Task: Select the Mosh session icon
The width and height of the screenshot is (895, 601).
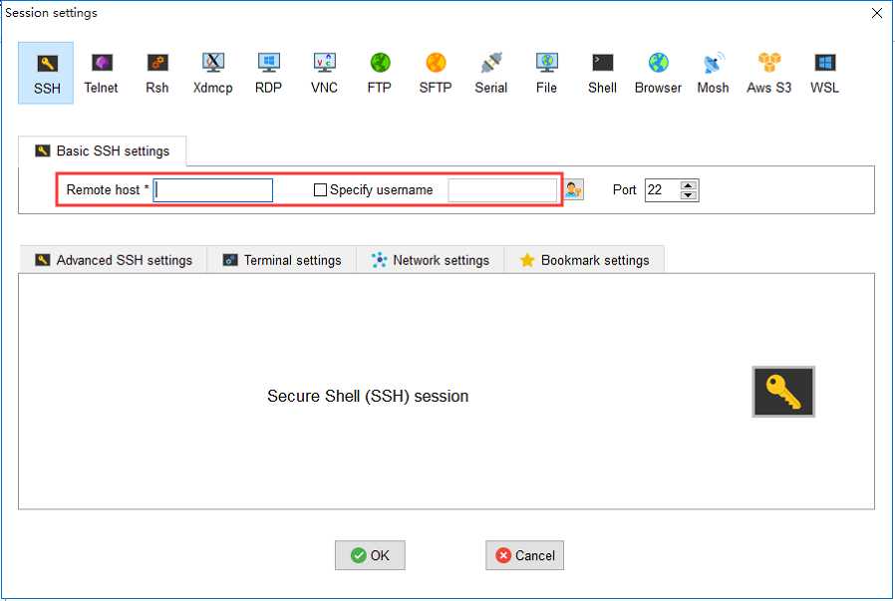Action: coord(713,73)
